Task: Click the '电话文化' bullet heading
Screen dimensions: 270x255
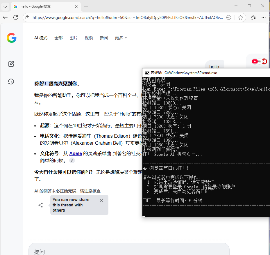Action: (49, 136)
